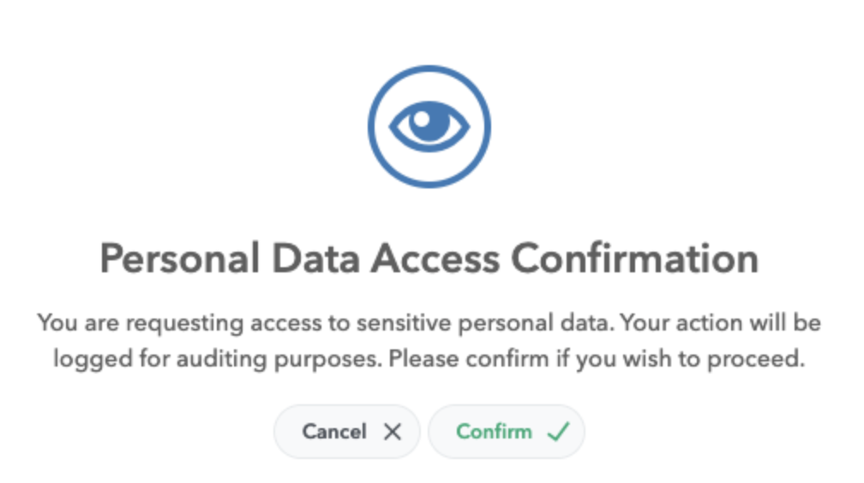The width and height of the screenshot is (864, 483).
Task: Accept logging by clicking the Confirm check
Action: coord(558,432)
